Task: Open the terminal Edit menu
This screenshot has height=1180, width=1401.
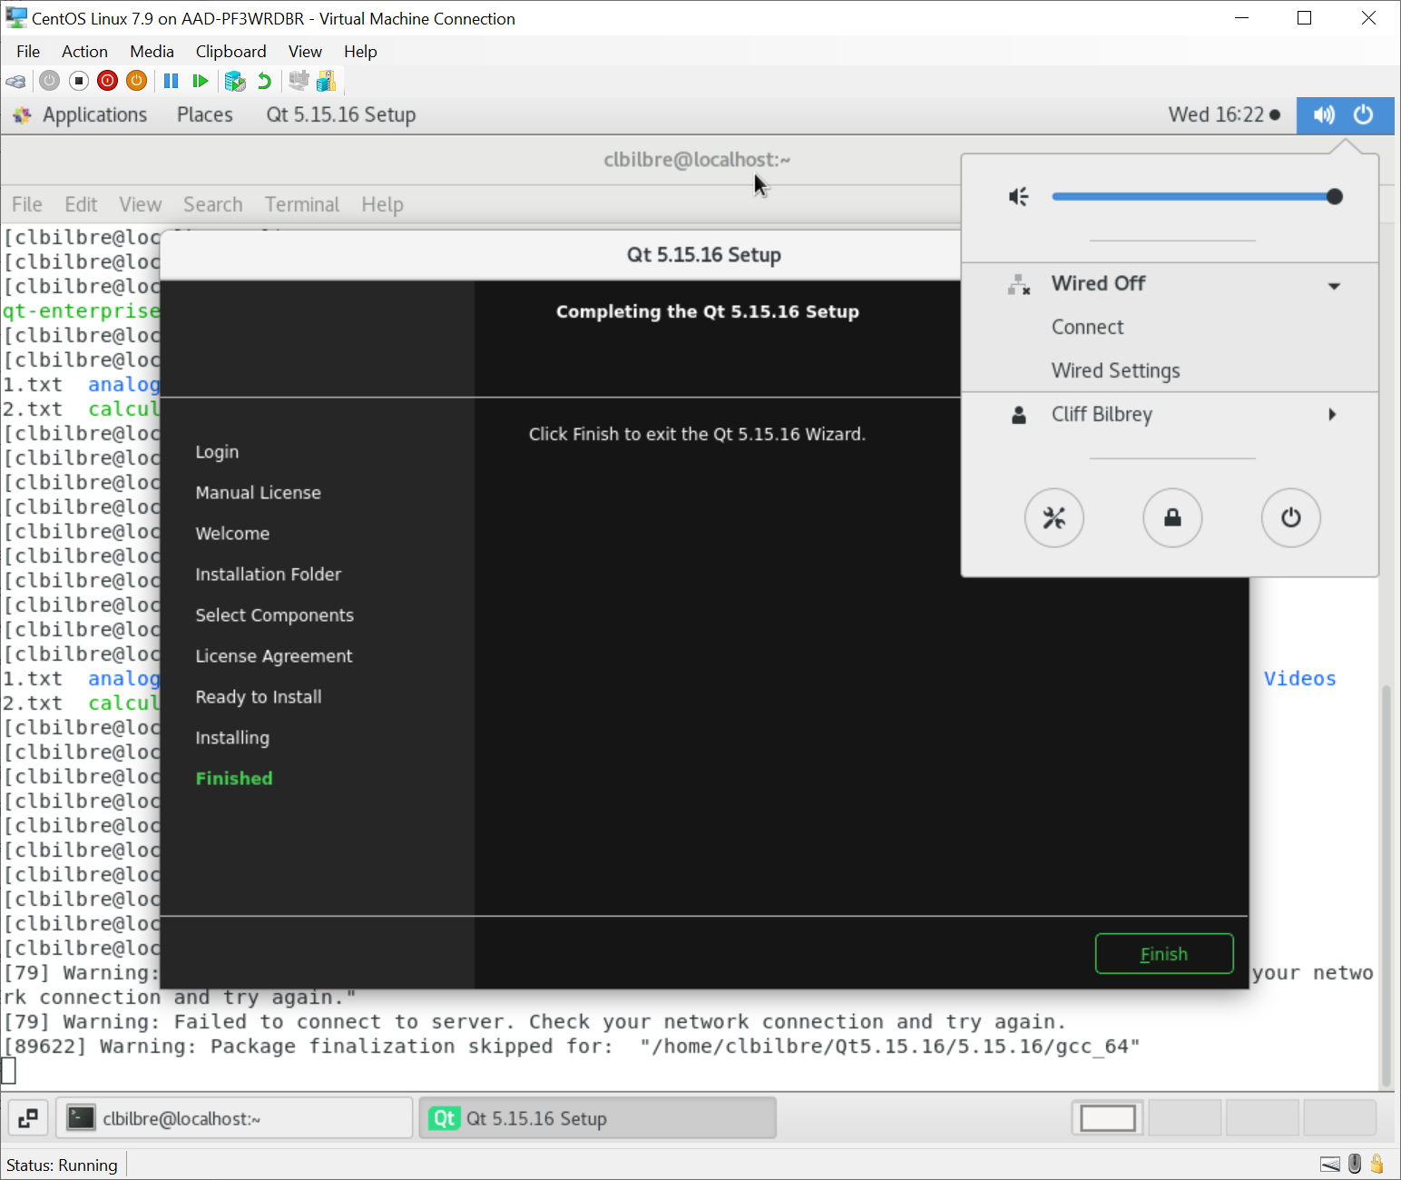Action: click(x=81, y=204)
